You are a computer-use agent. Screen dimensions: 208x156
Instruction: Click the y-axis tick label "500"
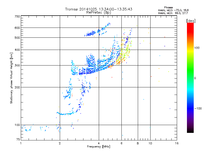pos(17,38)
